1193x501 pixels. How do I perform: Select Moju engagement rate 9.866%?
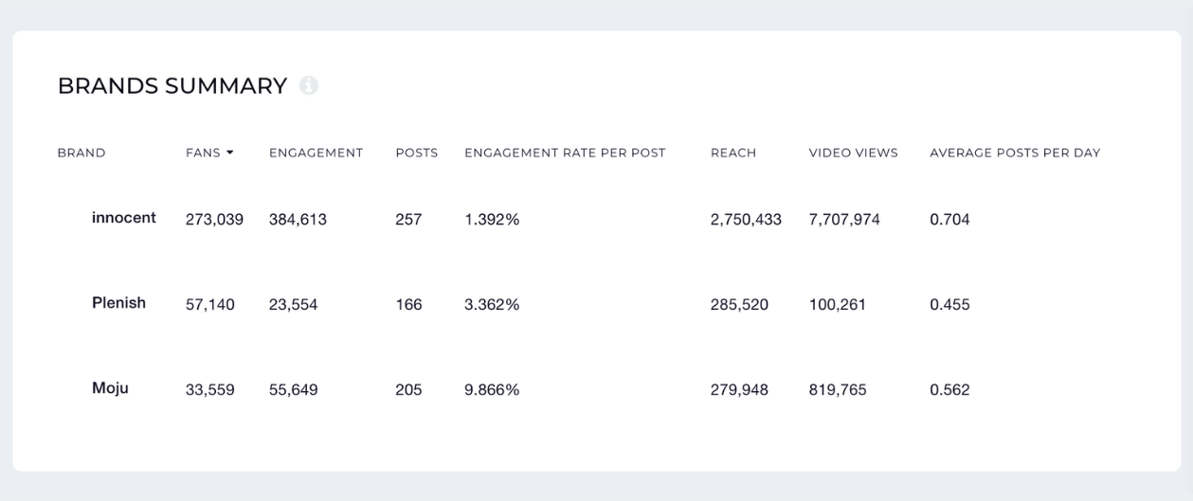(492, 390)
